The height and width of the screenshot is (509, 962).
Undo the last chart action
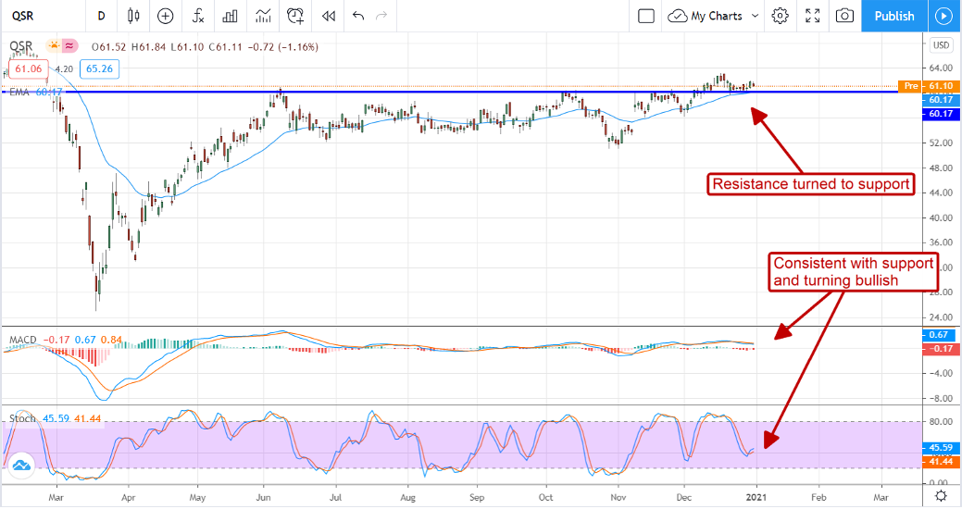tap(358, 16)
